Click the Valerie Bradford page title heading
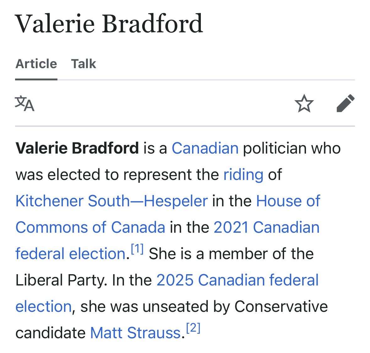Viewport: 370px width, 353px height. coord(109,24)
